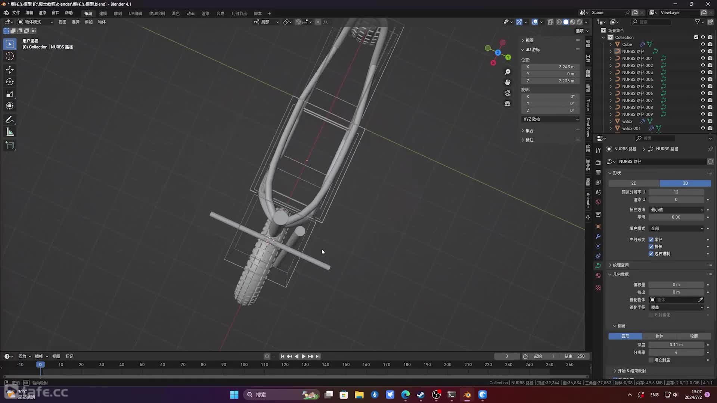Toggle camera view icon
The height and width of the screenshot is (403, 717).
tap(508, 93)
